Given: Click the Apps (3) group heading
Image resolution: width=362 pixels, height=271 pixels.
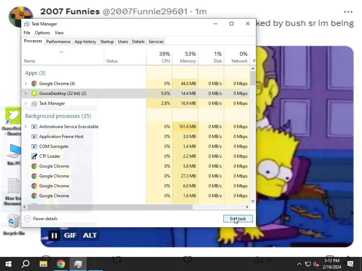Looking at the screenshot, I should (35, 73).
